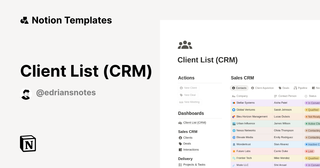The image size is (320, 168).
Task: Click the @edriansnotes profile link
Action: [x=66, y=92]
